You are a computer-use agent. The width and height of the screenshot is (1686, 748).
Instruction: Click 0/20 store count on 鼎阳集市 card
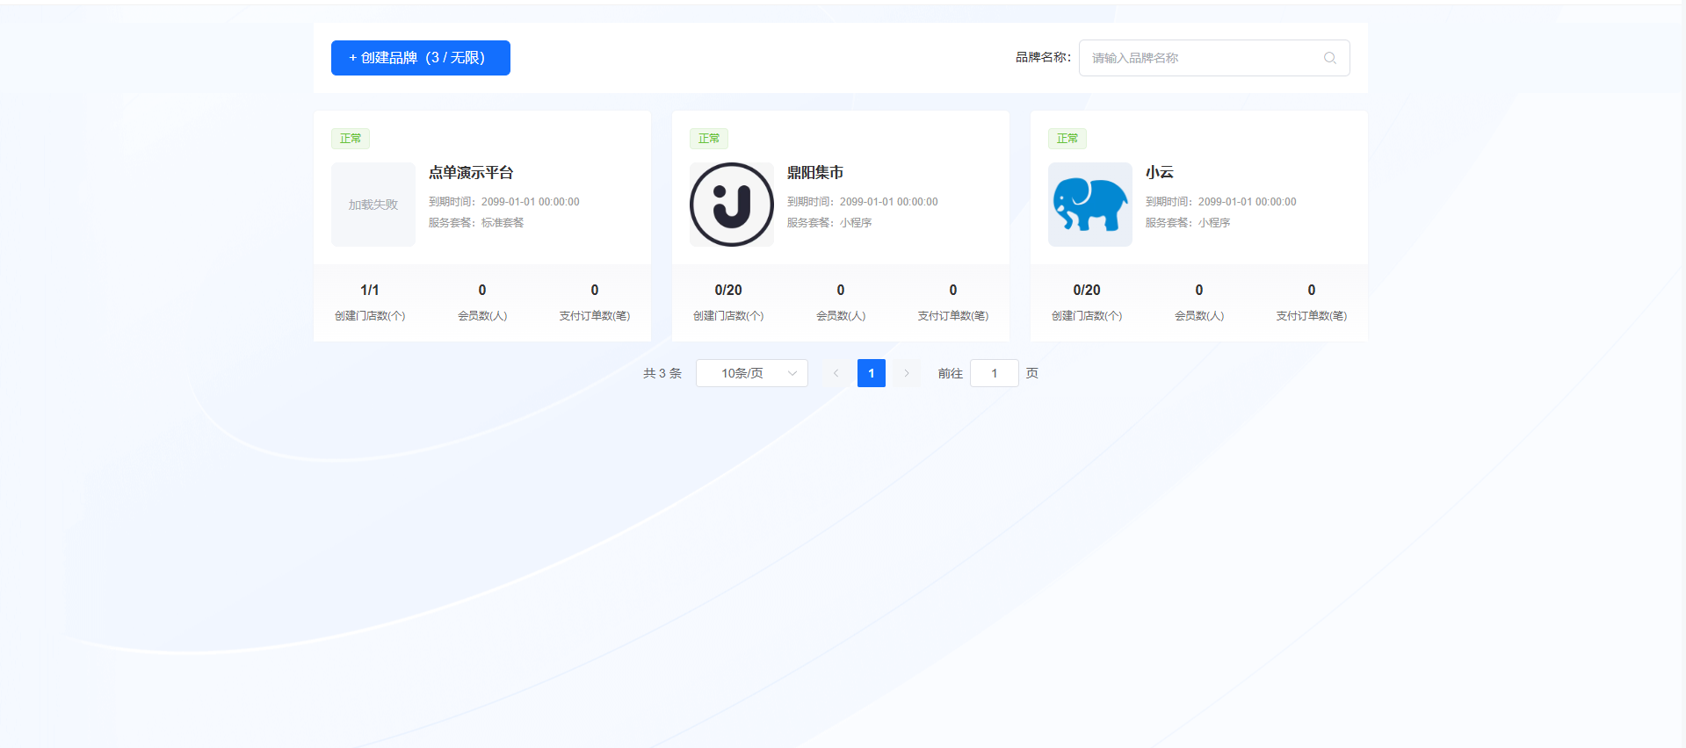pos(728,290)
